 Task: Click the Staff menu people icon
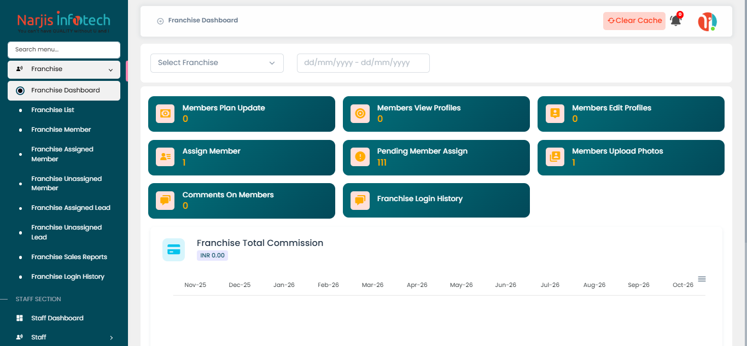[20, 337]
